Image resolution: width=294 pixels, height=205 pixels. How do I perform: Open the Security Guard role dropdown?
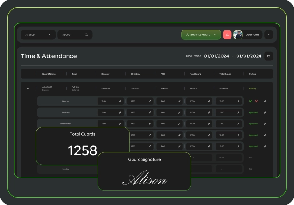click(201, 34)
